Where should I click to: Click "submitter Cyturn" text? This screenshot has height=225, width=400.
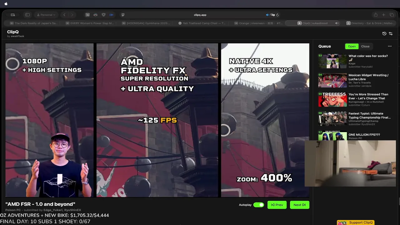359,105
